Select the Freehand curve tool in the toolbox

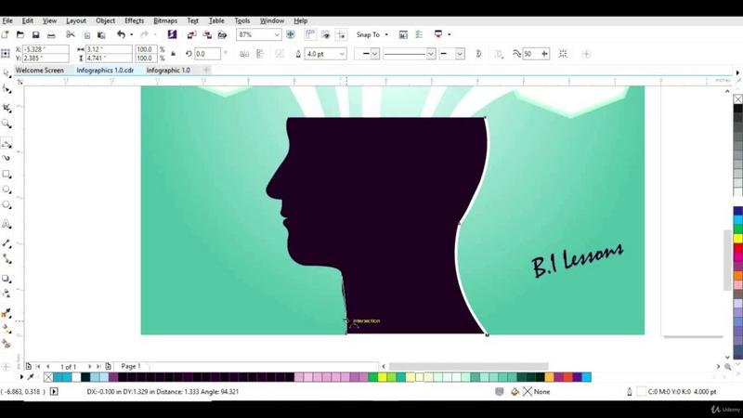point(7,143)
